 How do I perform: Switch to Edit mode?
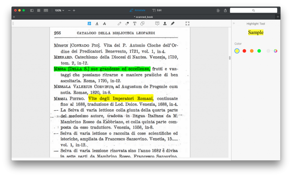tap(157, 10)
